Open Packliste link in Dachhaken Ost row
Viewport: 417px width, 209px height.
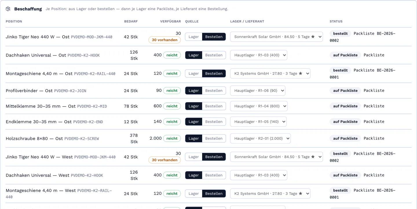[x=374, y=55]
